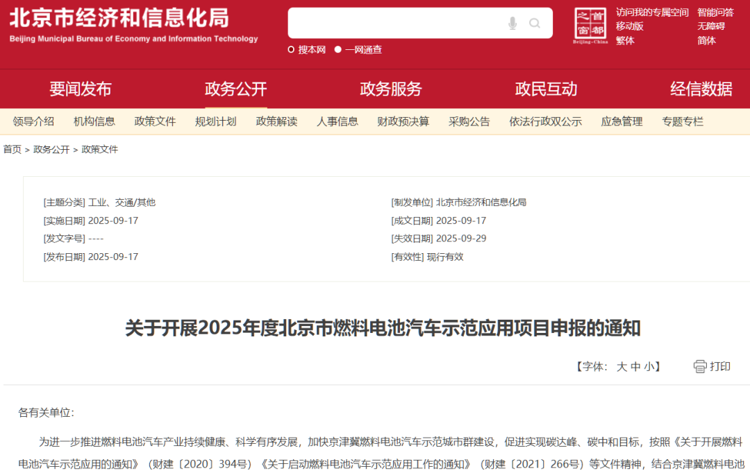The image size is (750, 473).
Task: Click the magnifying glass search icon
Action: [535, 24]
